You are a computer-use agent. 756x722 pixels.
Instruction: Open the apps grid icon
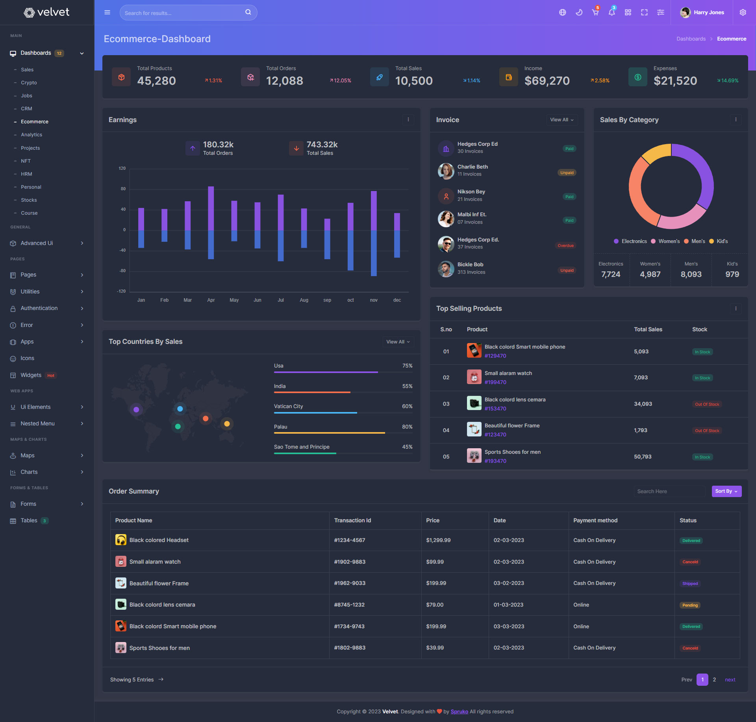628,13
